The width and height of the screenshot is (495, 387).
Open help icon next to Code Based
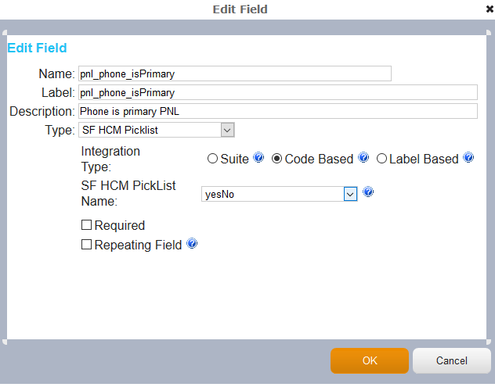pyautogui.click(x=363, y=157)
